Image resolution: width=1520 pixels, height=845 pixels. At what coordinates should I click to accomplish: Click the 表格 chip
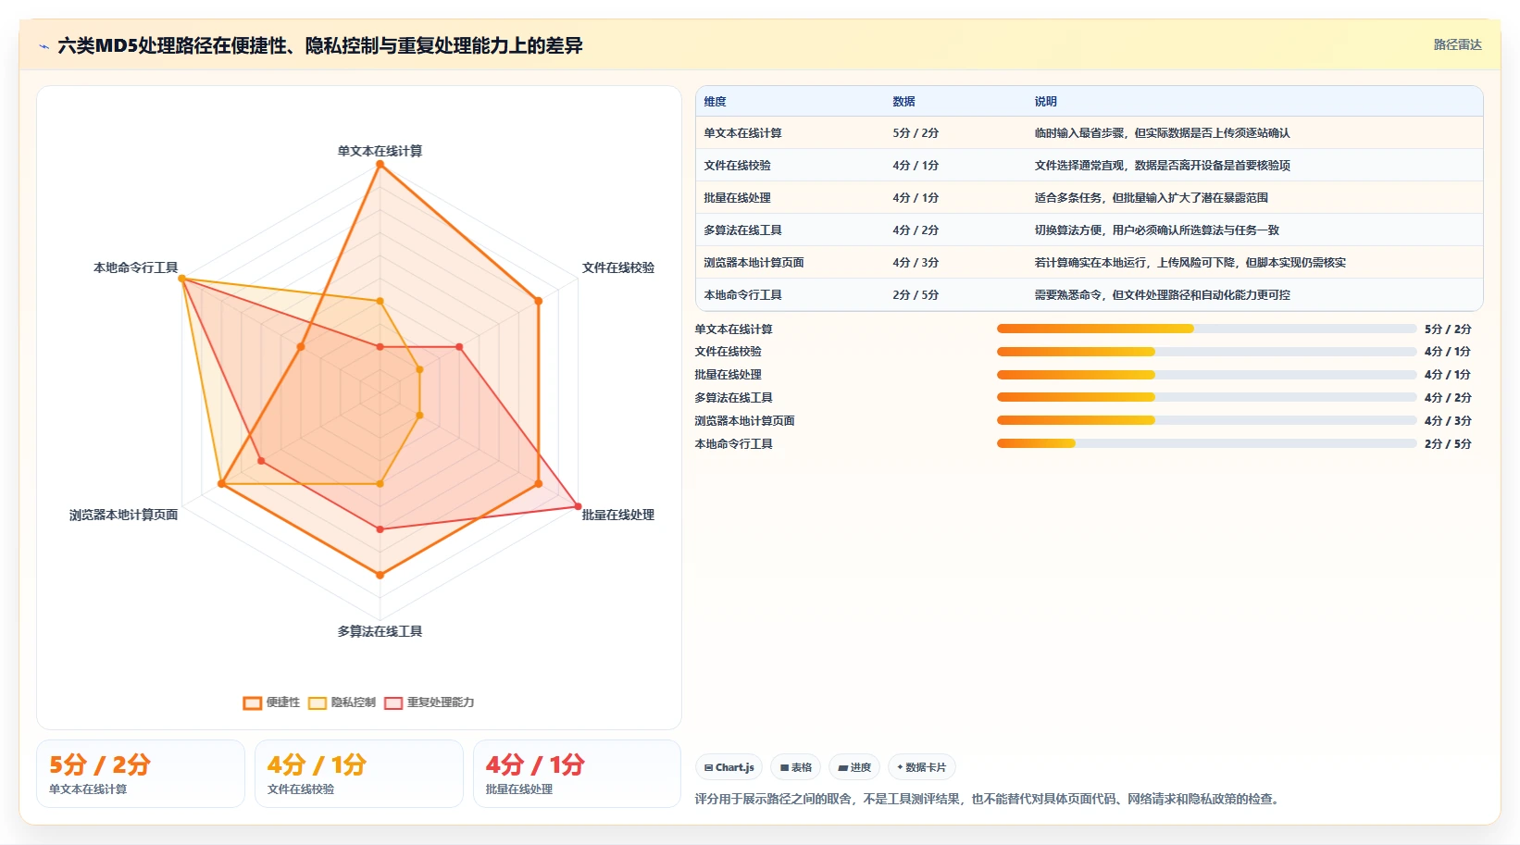coord(796,767)
